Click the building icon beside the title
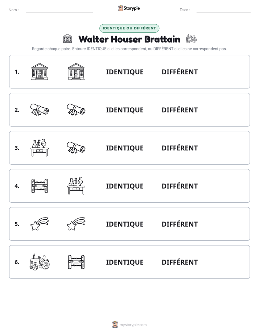This screenshot has width=259, height=335. tap(67, 39)
